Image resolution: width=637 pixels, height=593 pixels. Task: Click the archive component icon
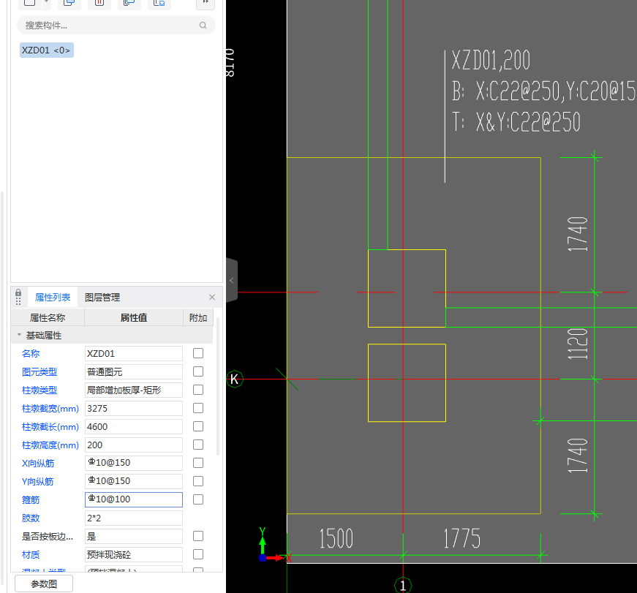click(x=159, y=2)
